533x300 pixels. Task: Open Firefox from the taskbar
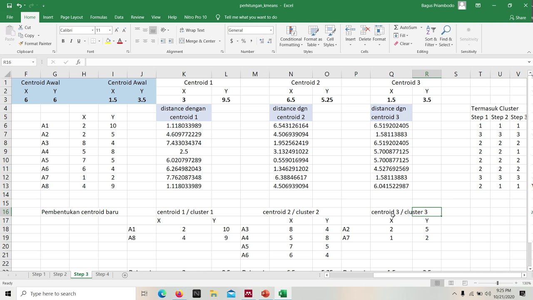179,294
